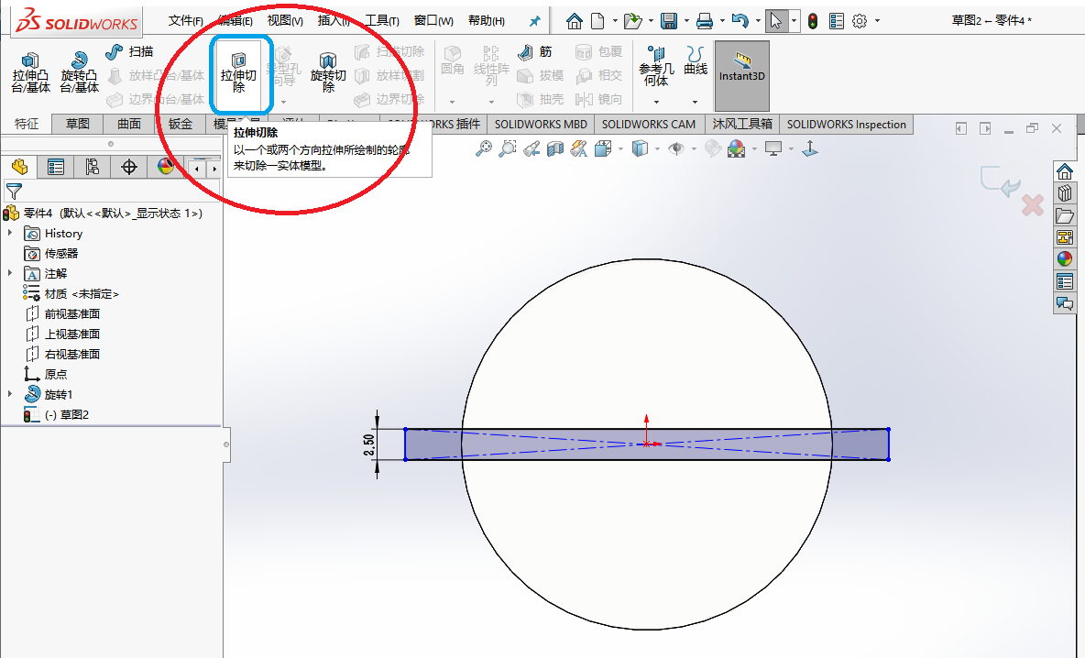Toggle the menu bar pin icon
Image resolution: width=1085 pixels, height=658 pixels.
tap(534, 21)
